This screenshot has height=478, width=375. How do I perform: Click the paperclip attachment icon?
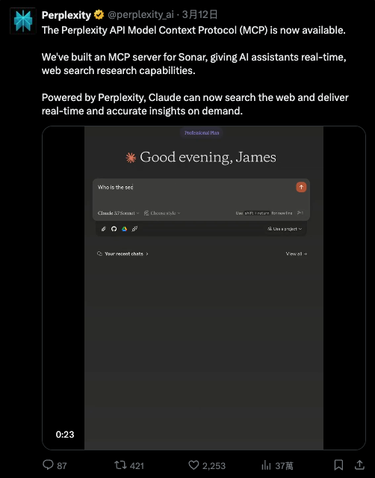click(104, 229)
